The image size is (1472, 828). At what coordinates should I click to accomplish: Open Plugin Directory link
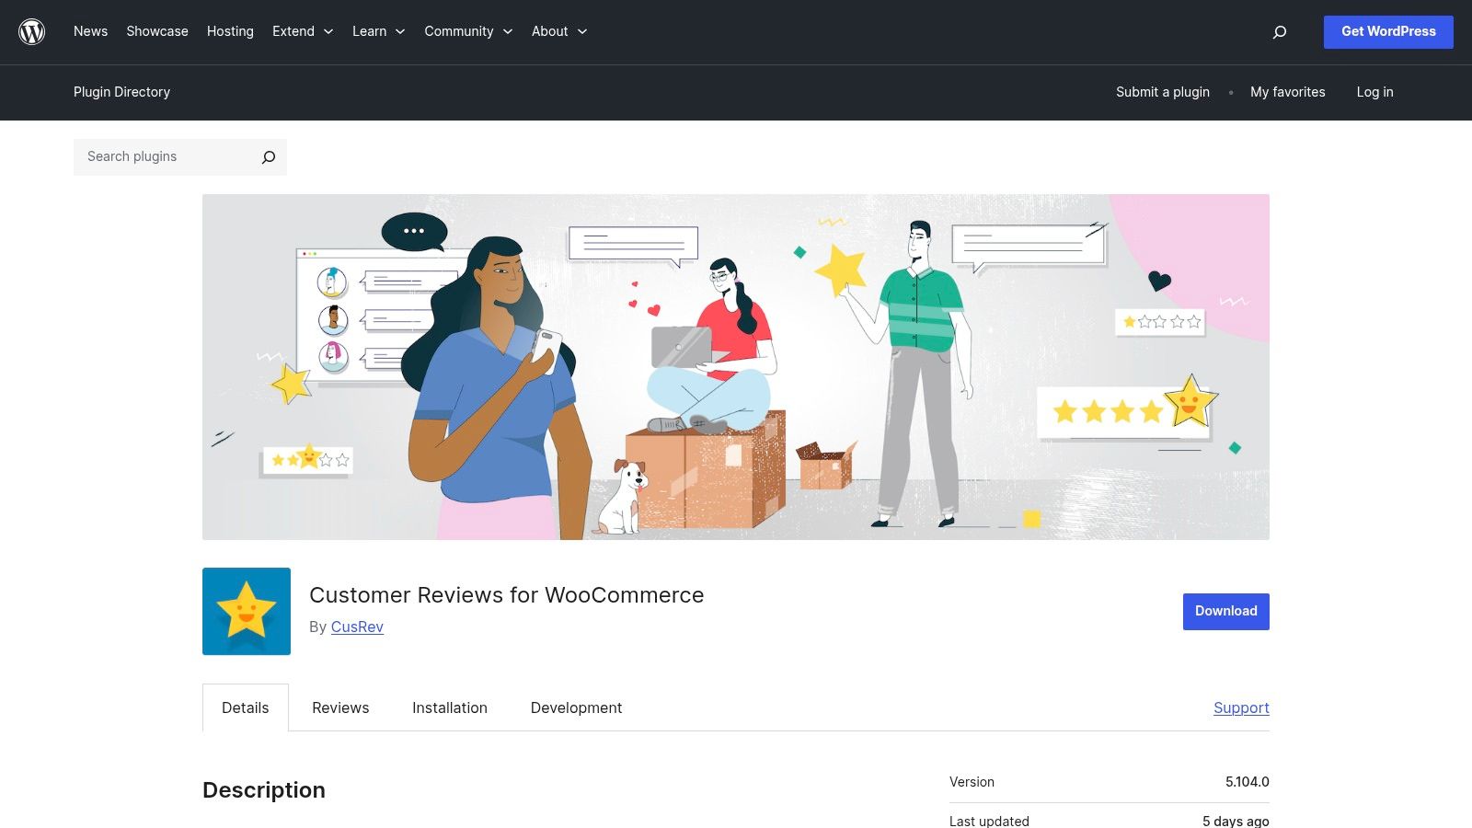click(121, 92)
